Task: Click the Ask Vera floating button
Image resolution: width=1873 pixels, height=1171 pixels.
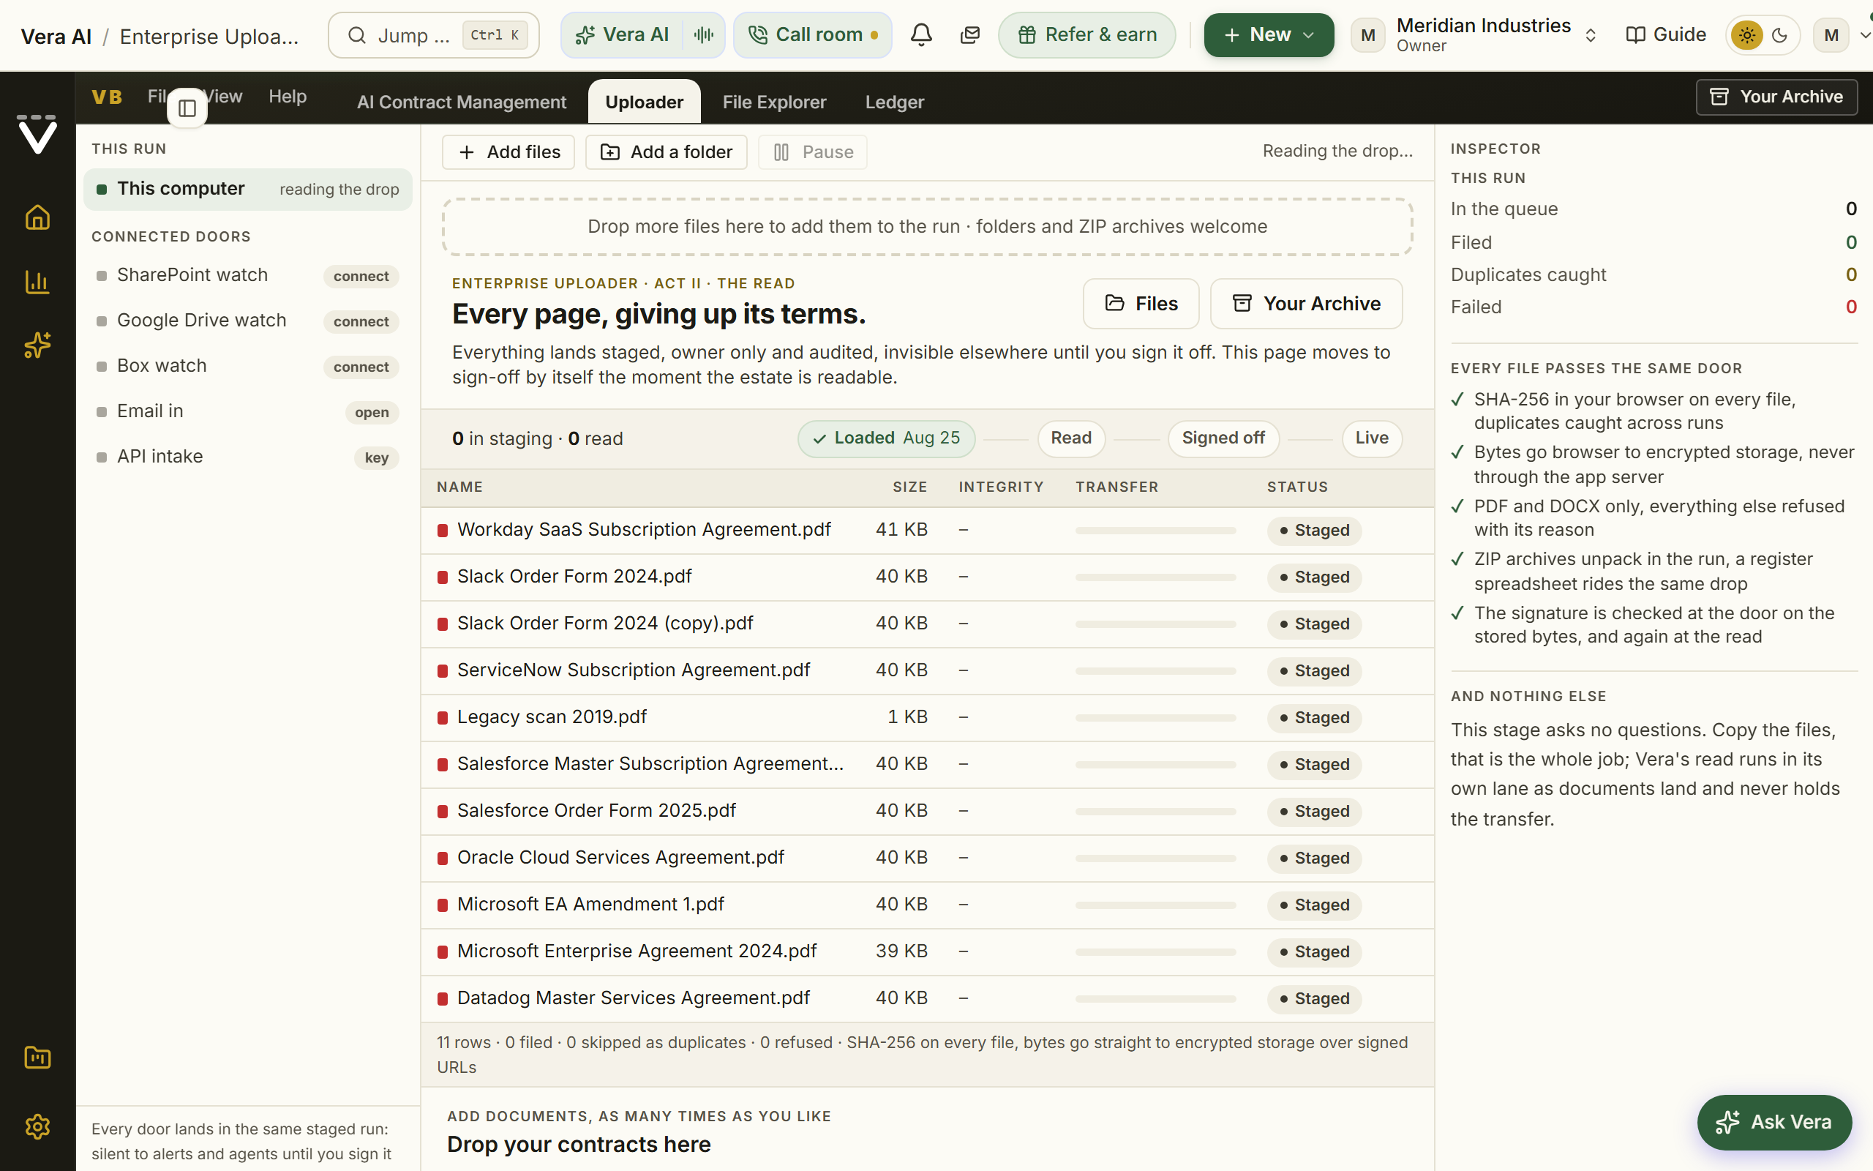Action: [1774, 1122]
